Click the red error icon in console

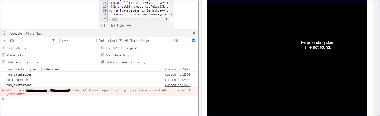click(x=3, y=90)
